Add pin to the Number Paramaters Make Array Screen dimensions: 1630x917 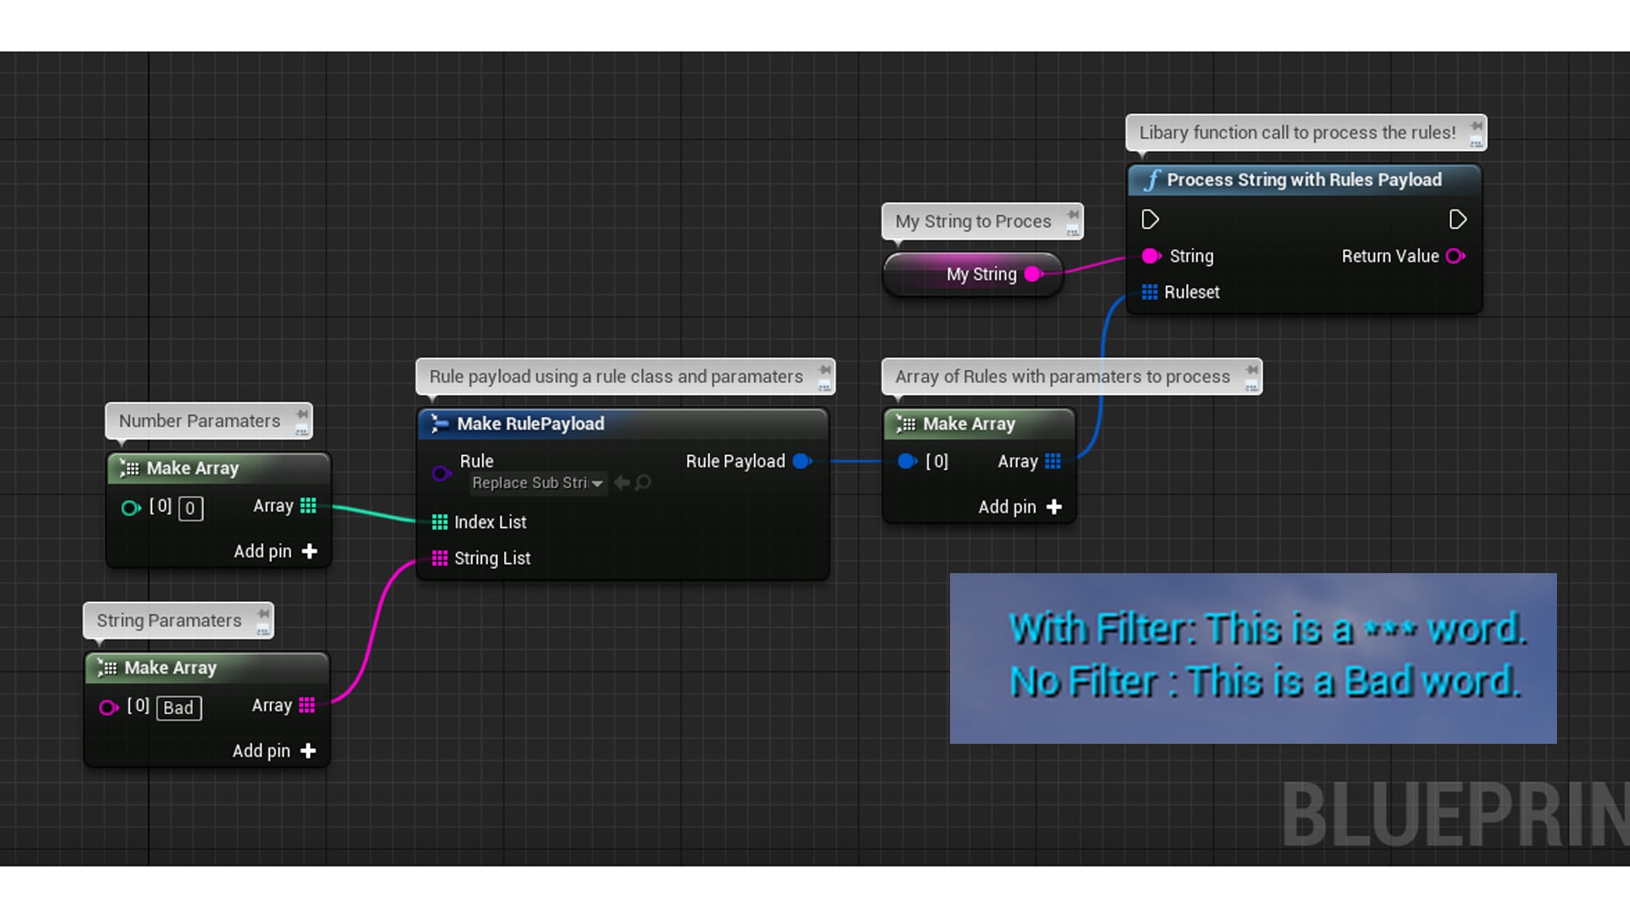pos(275,551)
